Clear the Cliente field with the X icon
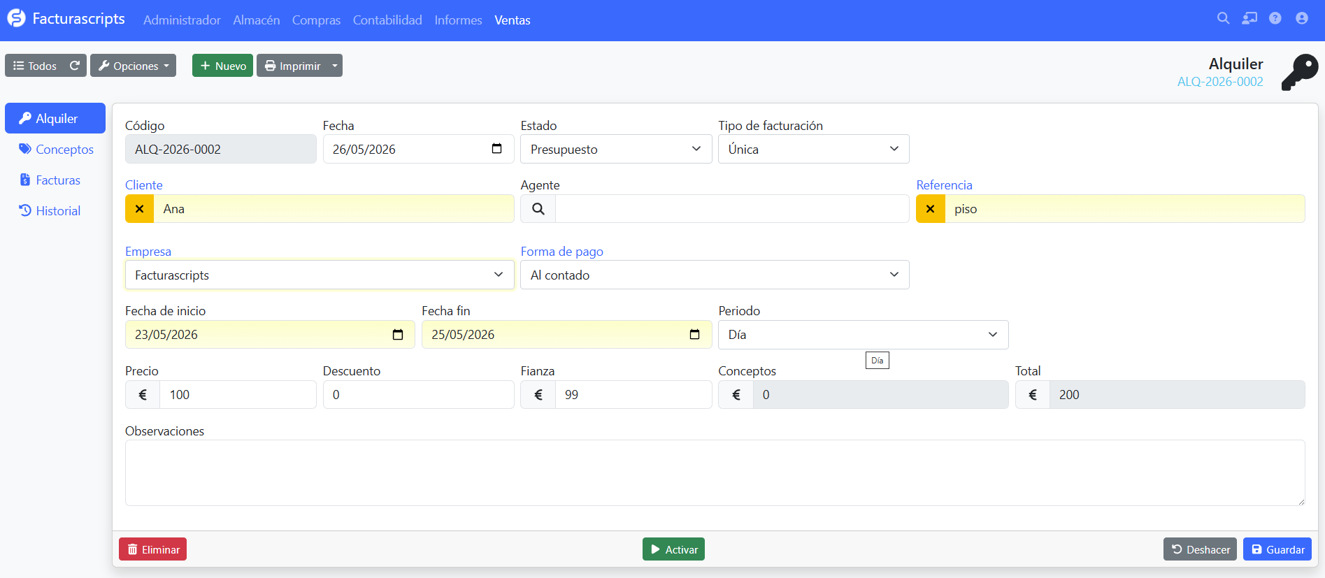1325x578 pixels. [139, 209]
